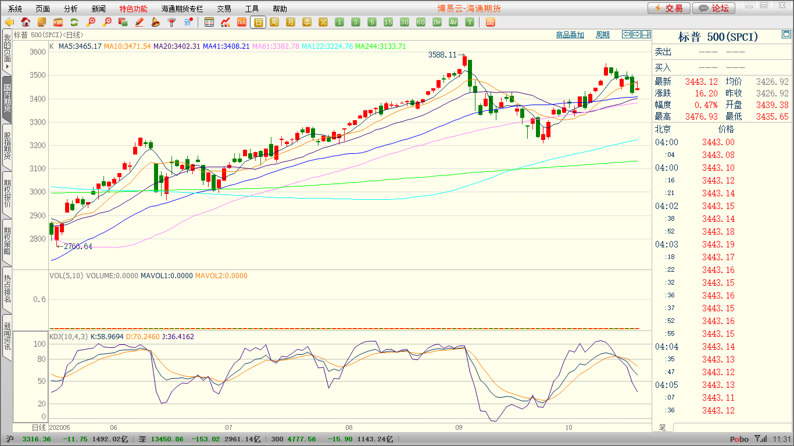Select 2hr period button
Viewport: 794px width, 446px height.
tap(437, 22)
